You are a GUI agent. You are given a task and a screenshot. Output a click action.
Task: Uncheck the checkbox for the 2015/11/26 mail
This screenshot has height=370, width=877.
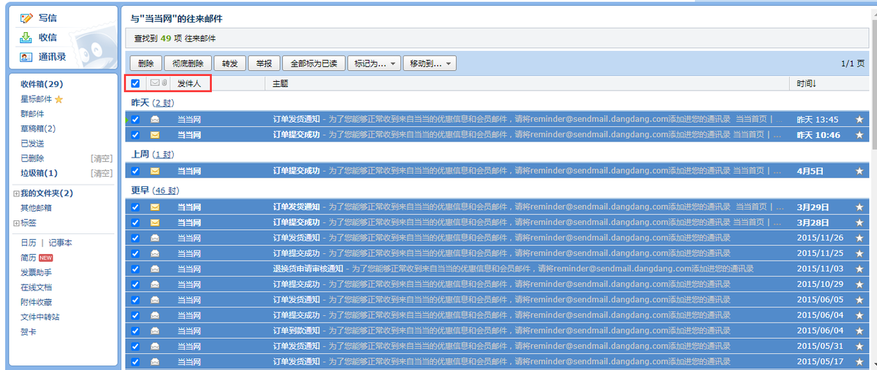point(135,238)
